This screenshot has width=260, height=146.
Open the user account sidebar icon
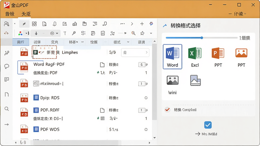[7, 24]
